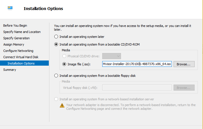Click the virtual machine wizard header icon
Screen dimensions: 203x129
tap(10, 8)
